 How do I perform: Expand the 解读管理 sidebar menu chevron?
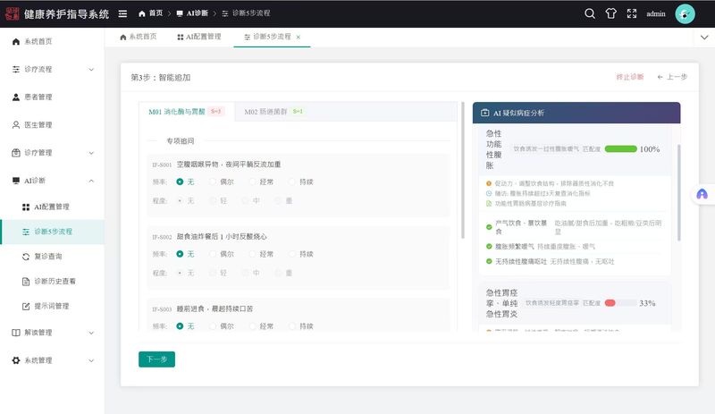[x=91, y=334]
